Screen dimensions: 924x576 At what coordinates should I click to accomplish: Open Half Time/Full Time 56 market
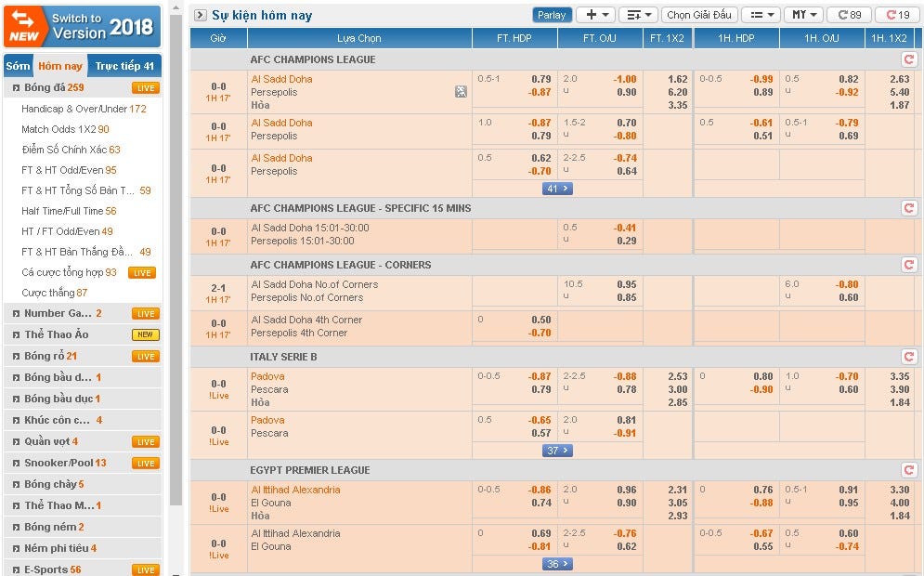(x=69, y=211)
